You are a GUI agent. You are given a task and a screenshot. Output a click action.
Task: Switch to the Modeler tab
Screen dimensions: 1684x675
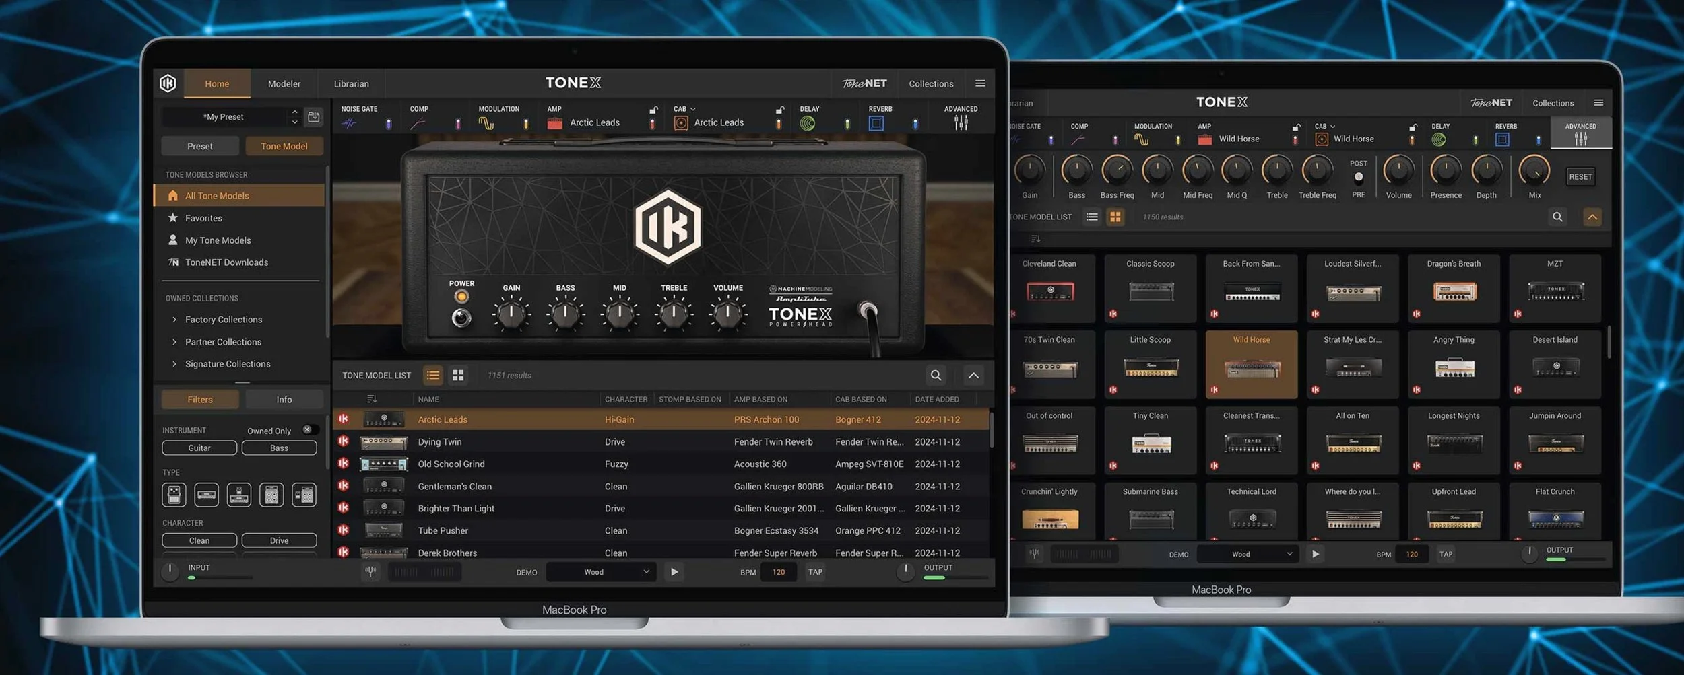(284, 84)
